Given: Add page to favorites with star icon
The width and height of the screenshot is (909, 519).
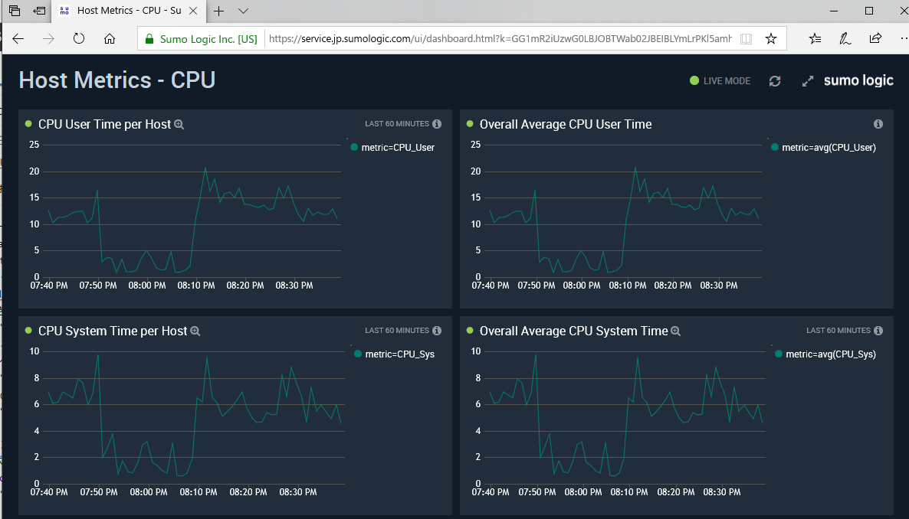Looking at the screenshot, I should click(770, 39).
